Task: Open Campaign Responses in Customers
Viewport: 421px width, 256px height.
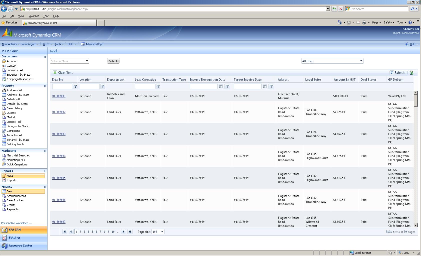Action: tap(19, 79)
